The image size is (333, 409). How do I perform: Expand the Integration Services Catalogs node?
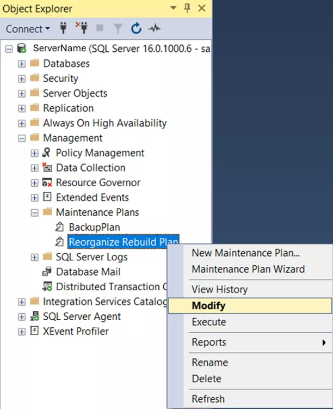(x=22, y=302)
